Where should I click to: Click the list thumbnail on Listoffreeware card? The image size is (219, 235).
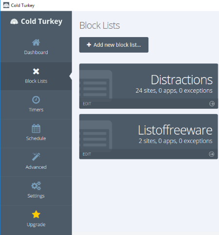96,136
